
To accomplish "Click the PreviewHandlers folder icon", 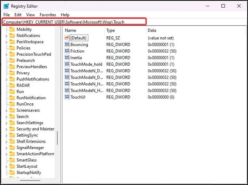I will pyautogui.click(x=12, y=67).
